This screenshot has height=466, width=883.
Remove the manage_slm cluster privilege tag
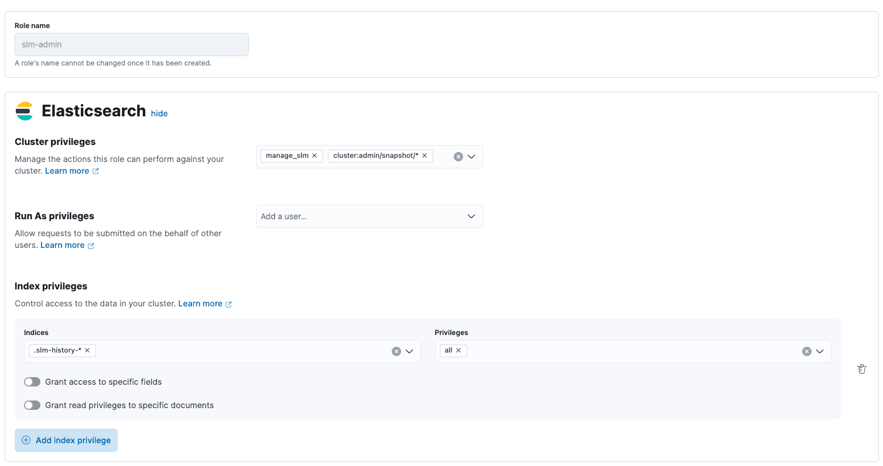tap(315, 156)
